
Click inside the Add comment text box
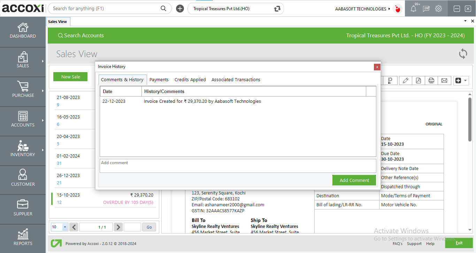click(238, 166)
